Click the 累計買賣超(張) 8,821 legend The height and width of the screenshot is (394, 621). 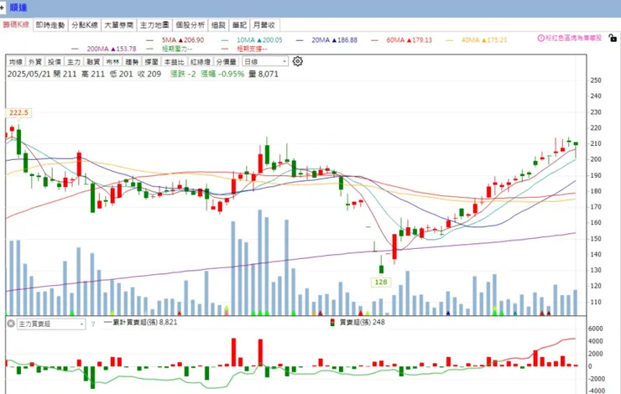pyautogui.click(x=141, y=322)
